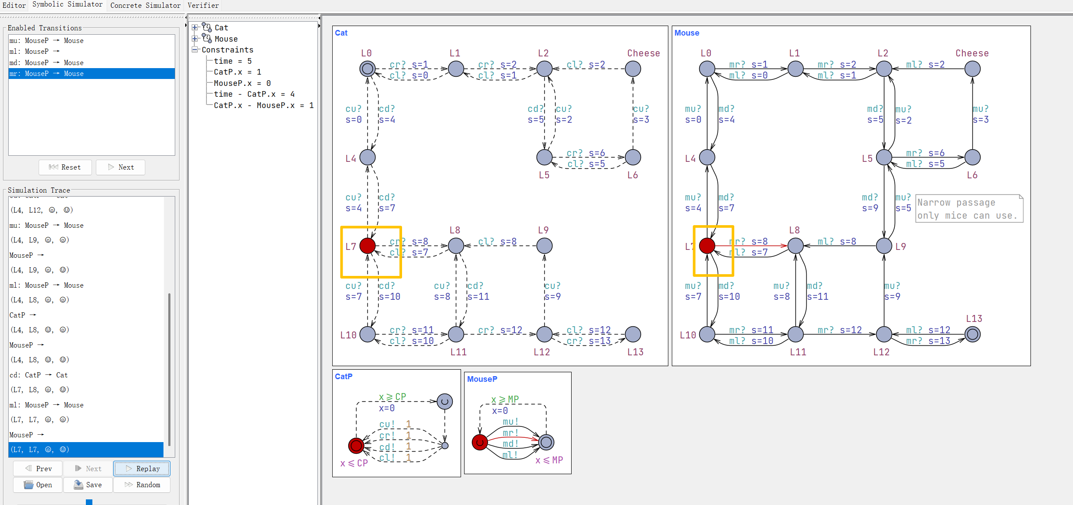
Task: Switch to Concrete Simulator tab
Action: tap(145, 5)
